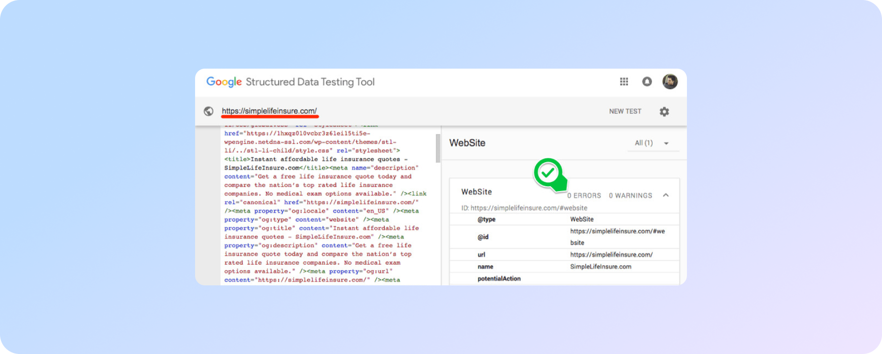Click the simplelifeinsure.com URL in the toolbar

269,111
